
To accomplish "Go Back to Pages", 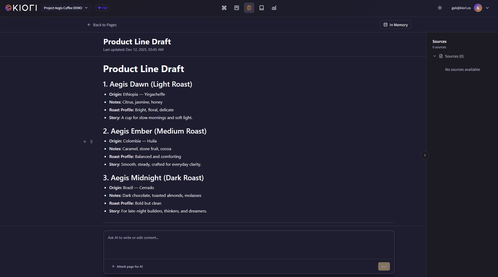I will pyautogui.click(x=102, y=25).
